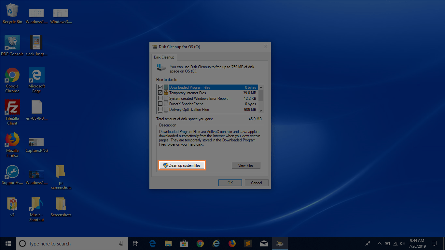Open Internet Explorer from the taskbar
The width and height of the screenshot is (445, 250).
(216, 243)
